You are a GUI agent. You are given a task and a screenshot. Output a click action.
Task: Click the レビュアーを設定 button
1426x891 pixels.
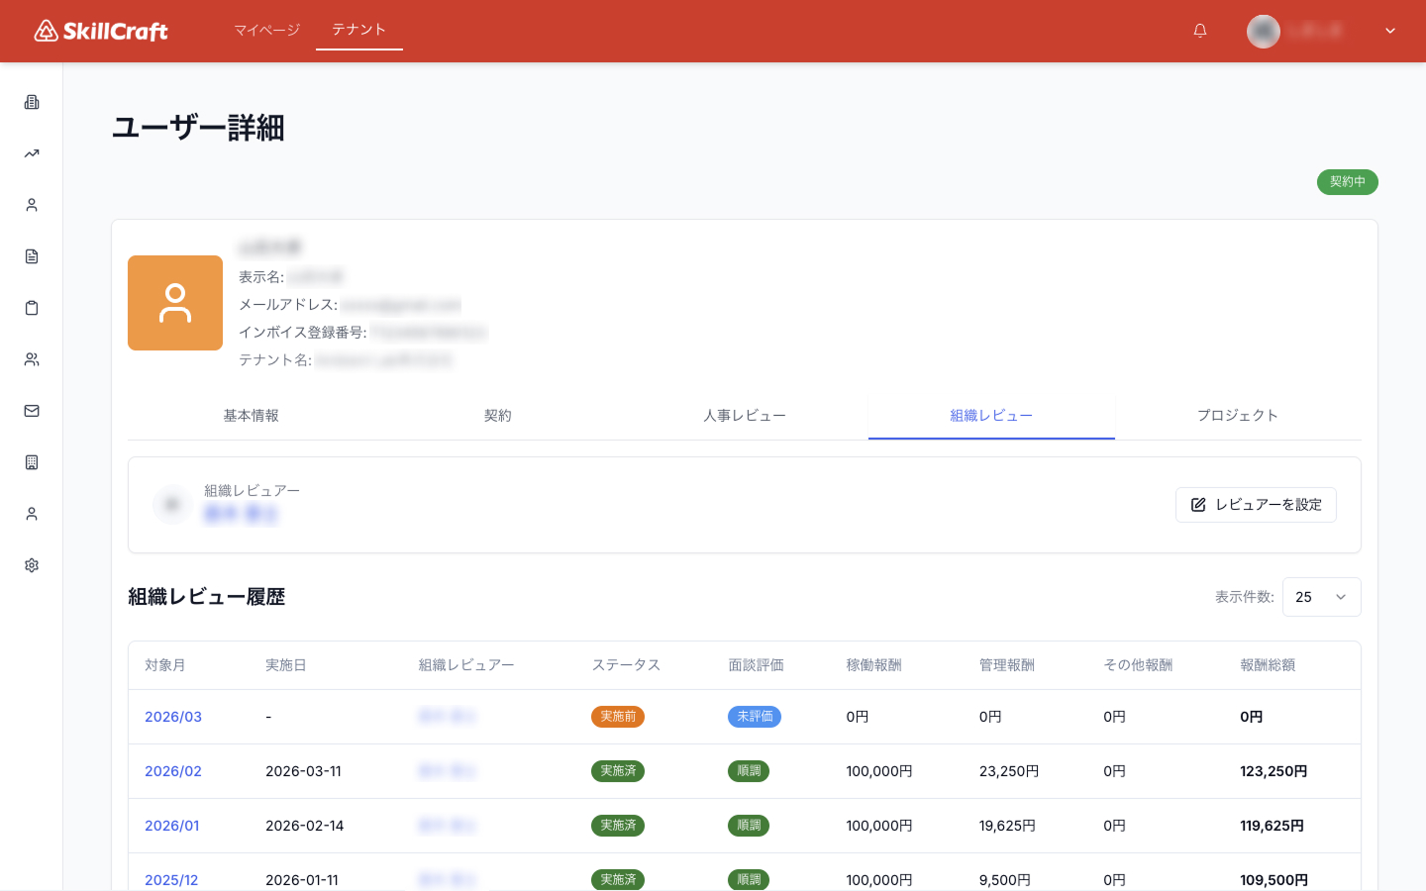click(1256, 504)
